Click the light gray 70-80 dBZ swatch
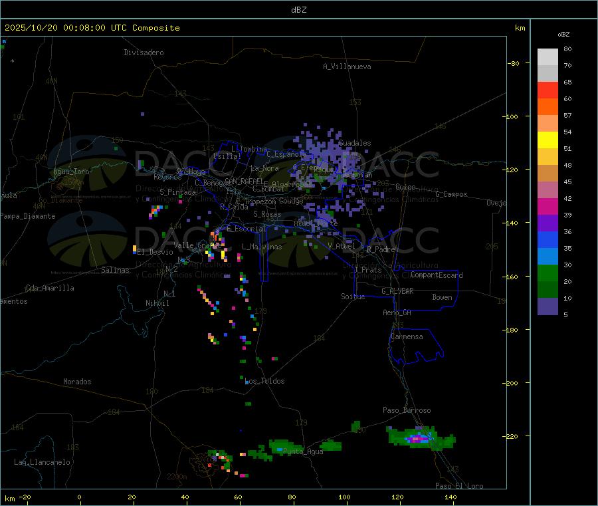Viewport: 598px width, 506px height. (548, 57)
